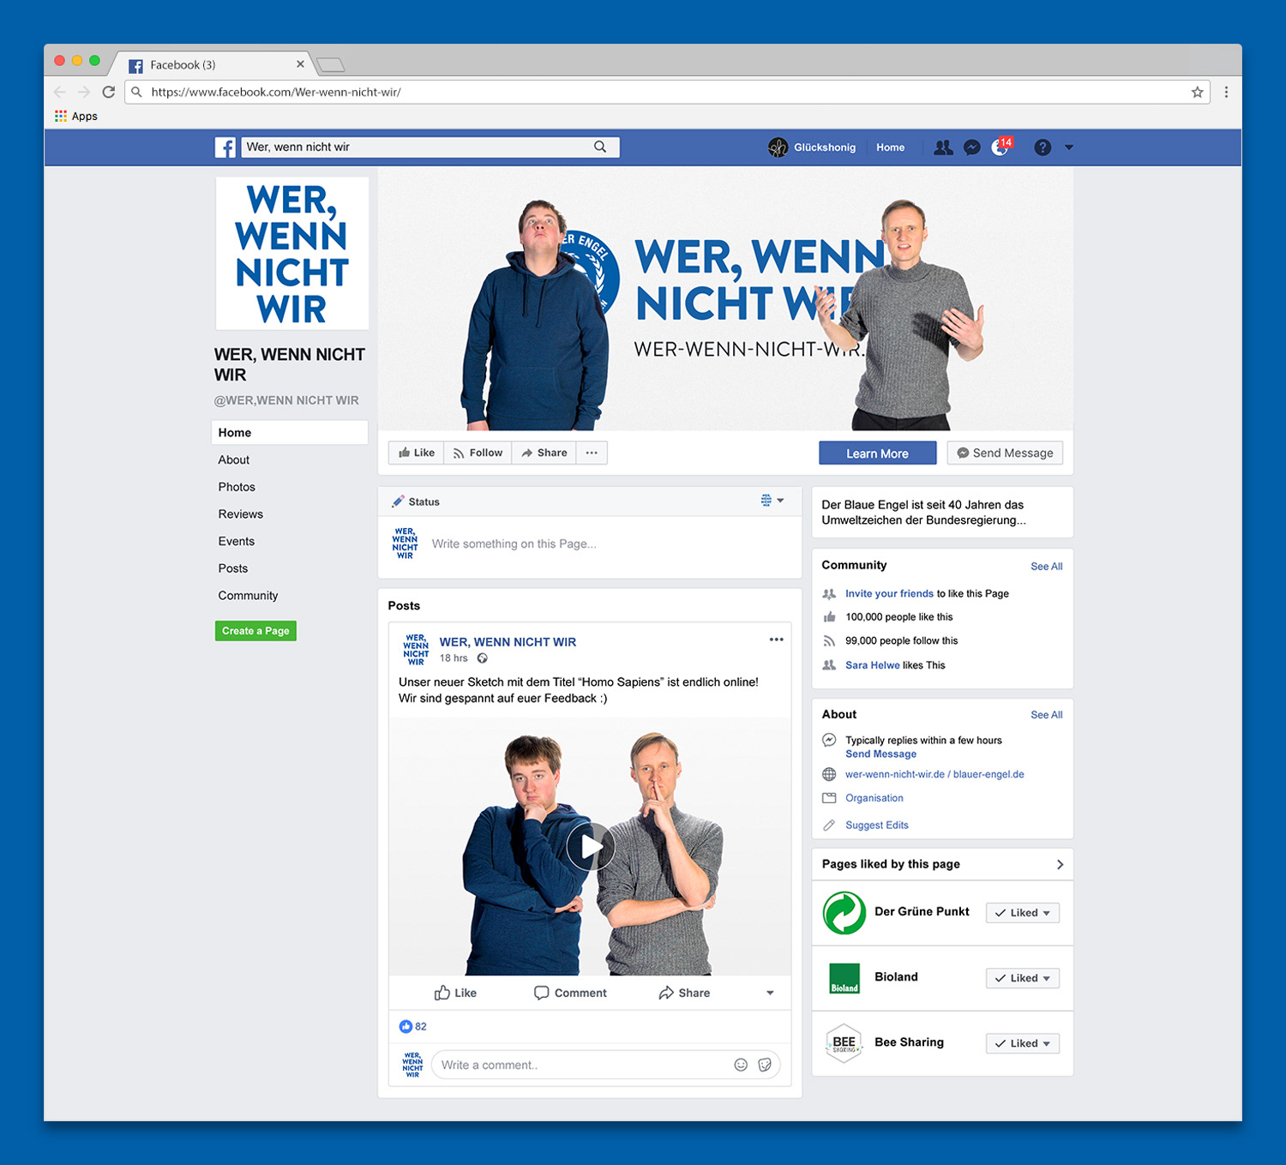Open WER, WENN NICHT WIR post author link
Screen dimensions: 1286x1165
[508, 642]
